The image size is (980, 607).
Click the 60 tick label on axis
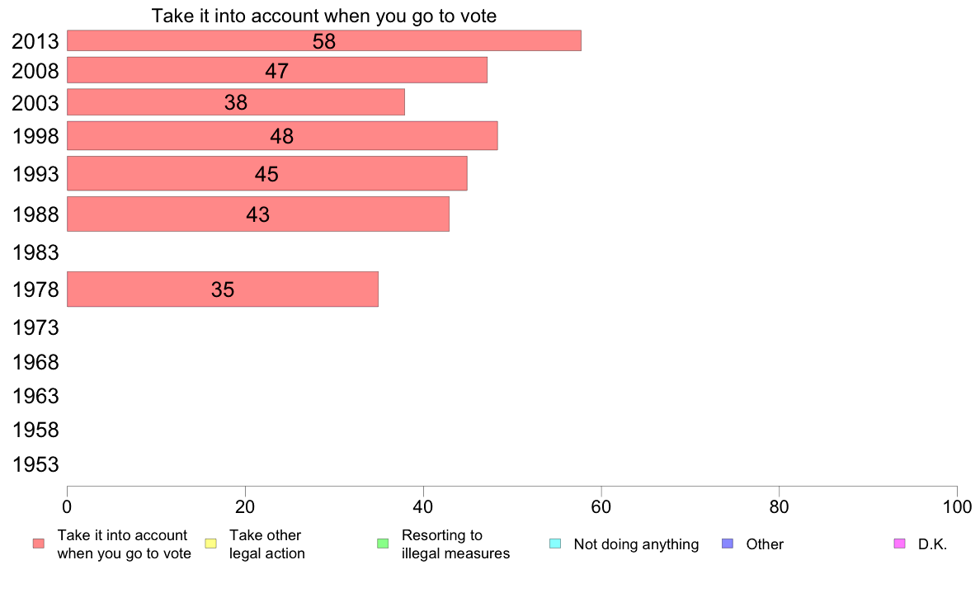(x=601, y=507)
